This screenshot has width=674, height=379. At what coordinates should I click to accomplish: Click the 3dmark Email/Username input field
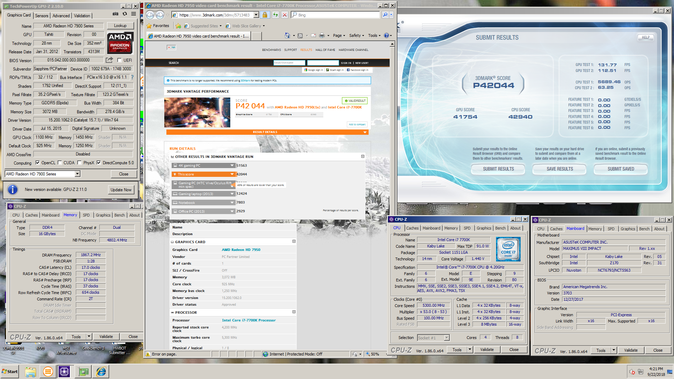click(289, 63)
